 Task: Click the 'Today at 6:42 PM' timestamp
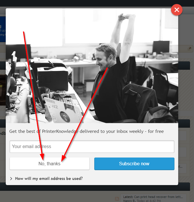(149, 201)
